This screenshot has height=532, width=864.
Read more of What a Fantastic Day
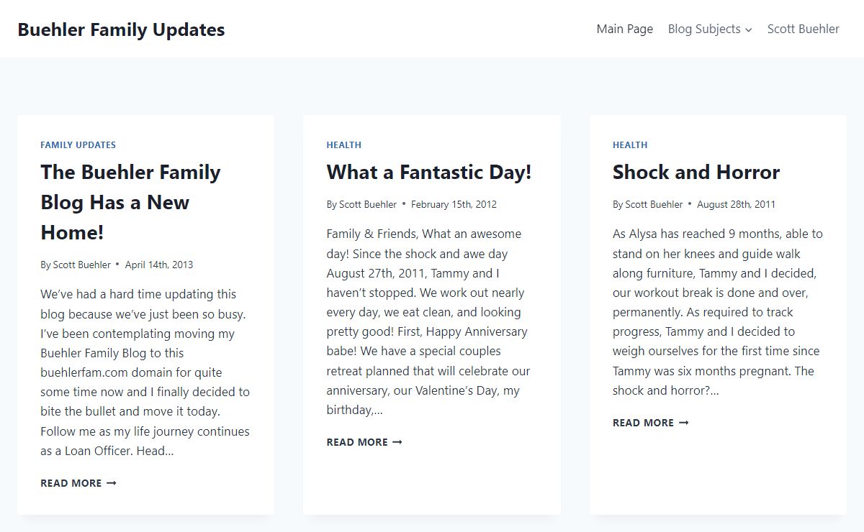tap(364, 442)
